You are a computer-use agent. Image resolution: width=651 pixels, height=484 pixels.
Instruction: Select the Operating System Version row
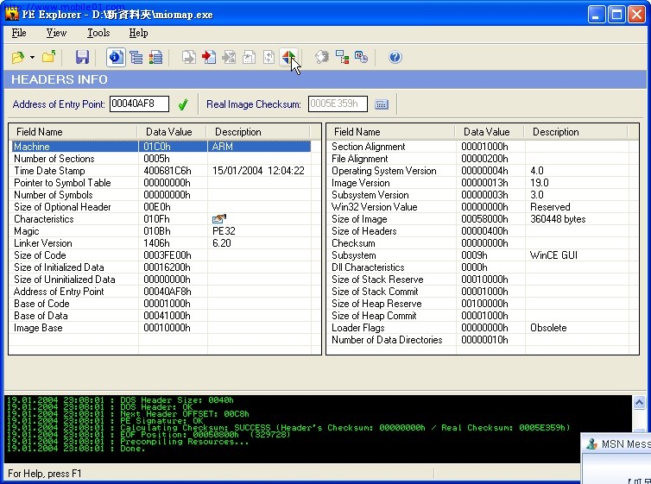[x=479, y=171]
